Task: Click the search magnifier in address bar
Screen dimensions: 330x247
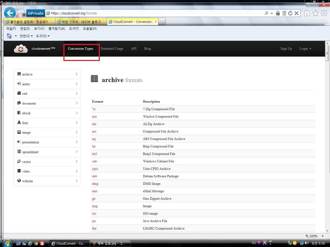Action: 266,13
